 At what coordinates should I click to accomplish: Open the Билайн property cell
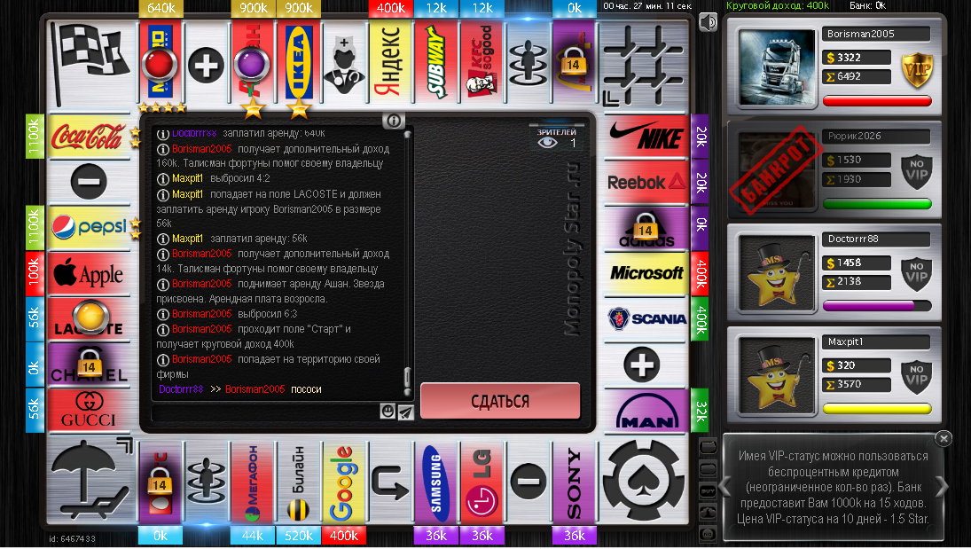tap(299, 482)
